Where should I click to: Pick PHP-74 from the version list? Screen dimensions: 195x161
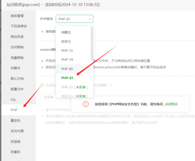67,60
